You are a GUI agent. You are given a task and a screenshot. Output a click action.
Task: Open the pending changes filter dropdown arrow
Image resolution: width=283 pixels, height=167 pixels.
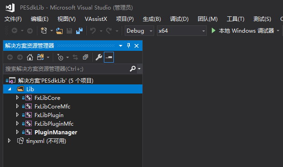pyautogui.click(x=68, y=58)
